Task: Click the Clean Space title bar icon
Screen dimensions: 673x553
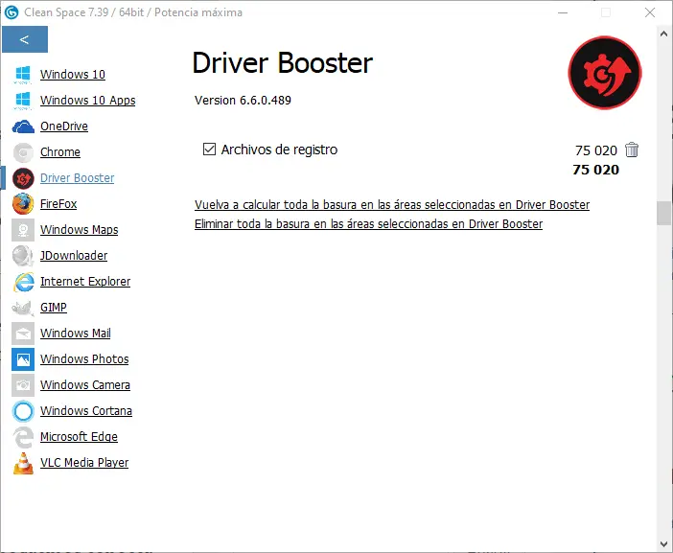Action: click(x=12, y=12)
